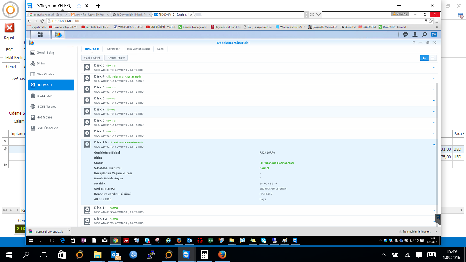Open the DSM user account options icon

pyautogui.click(x=415, y=35)
